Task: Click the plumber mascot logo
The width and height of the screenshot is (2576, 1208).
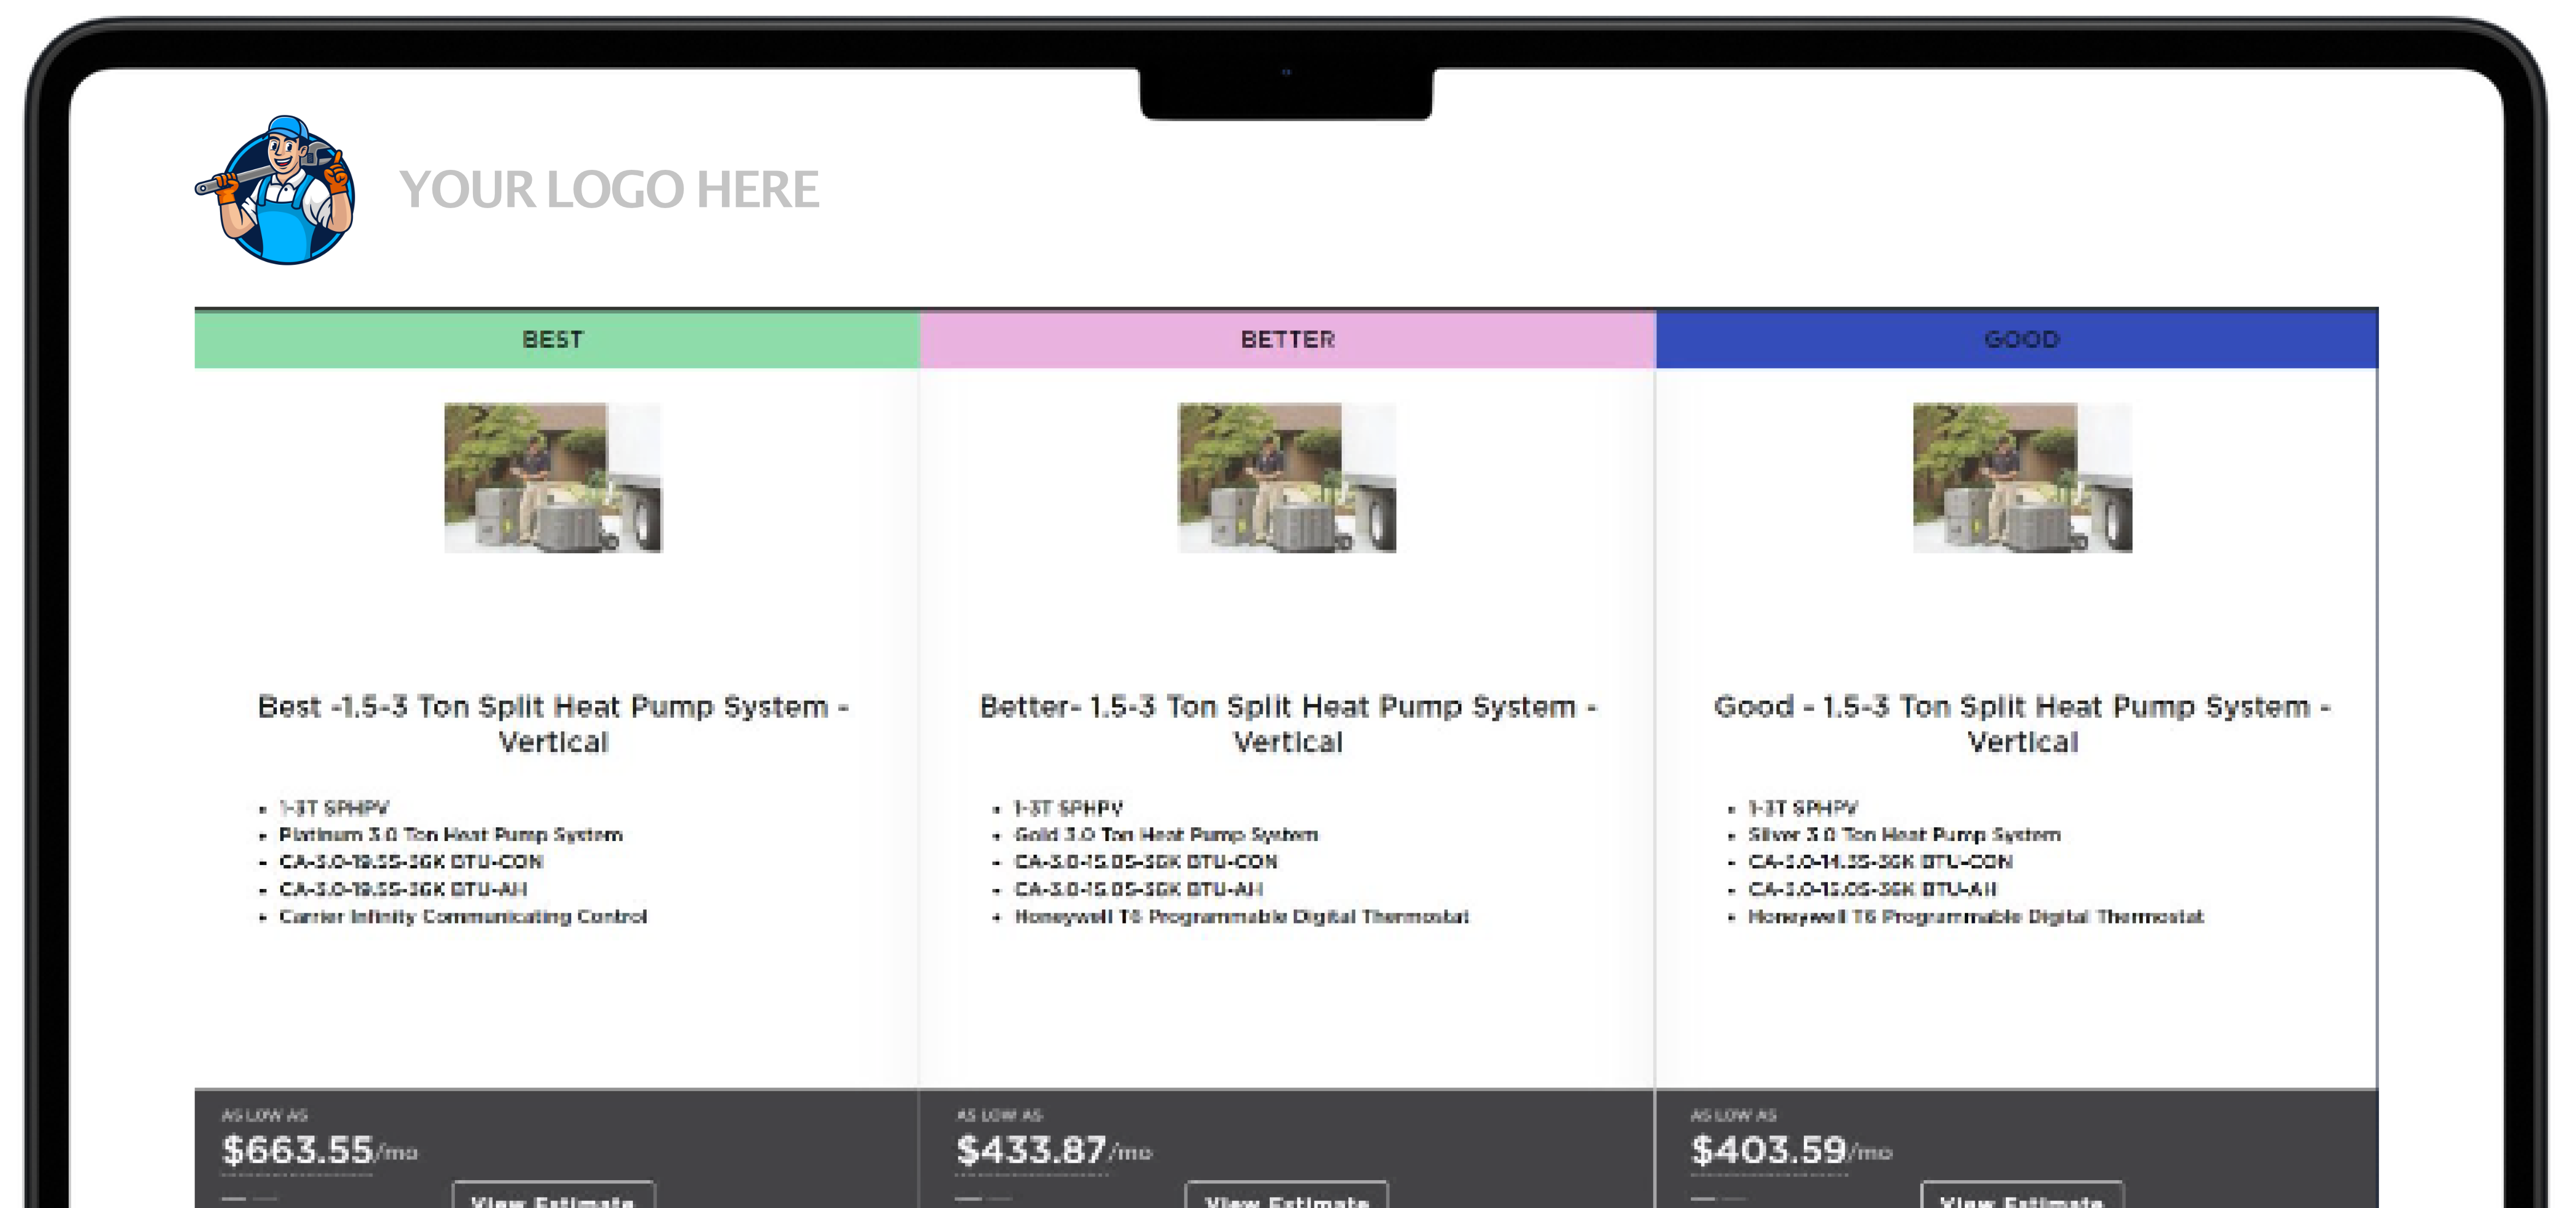Action: click(x=276, y=190)
